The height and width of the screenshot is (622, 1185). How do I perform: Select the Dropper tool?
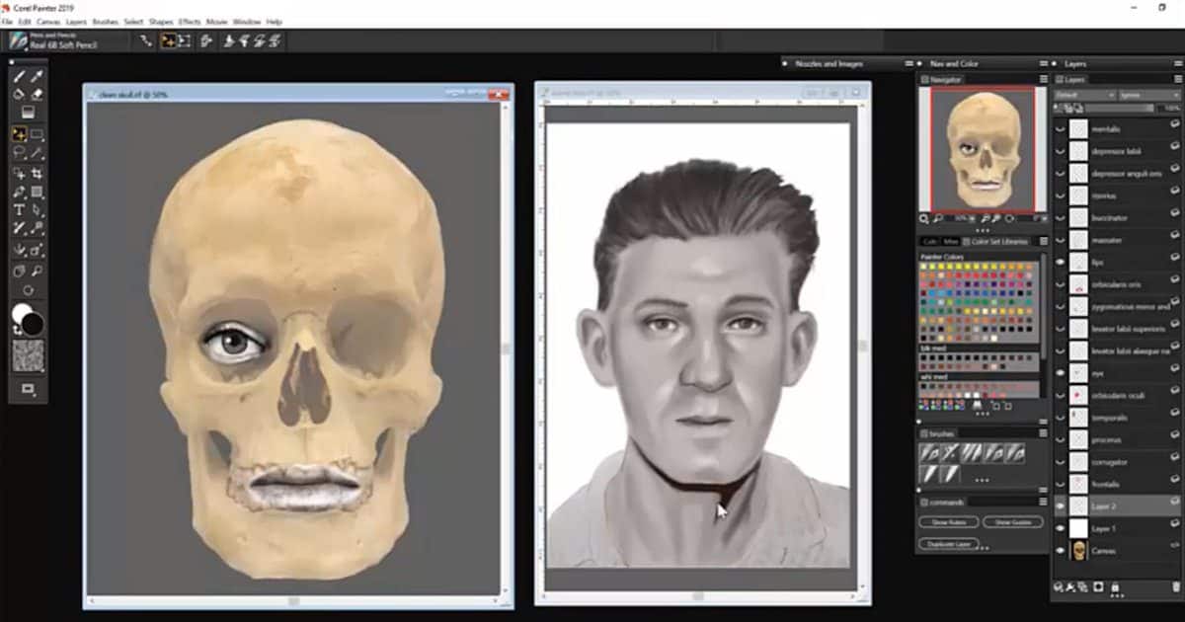pos(37,76)
